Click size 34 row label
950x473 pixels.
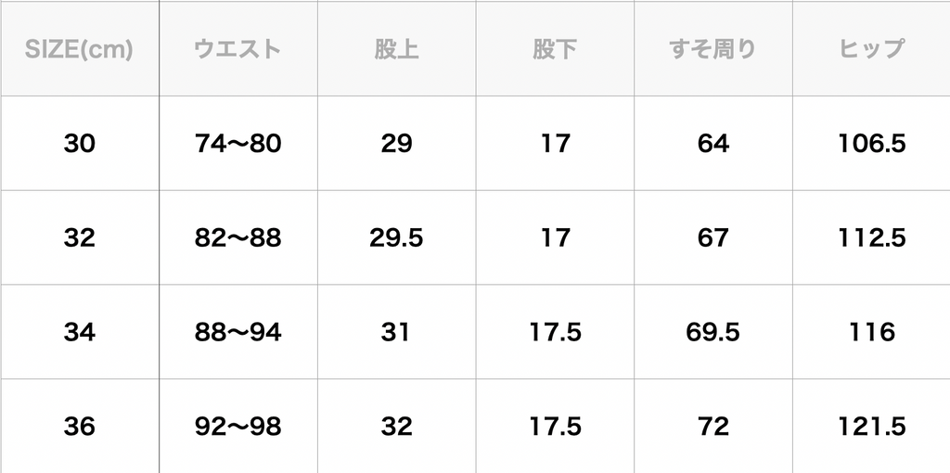79,332
